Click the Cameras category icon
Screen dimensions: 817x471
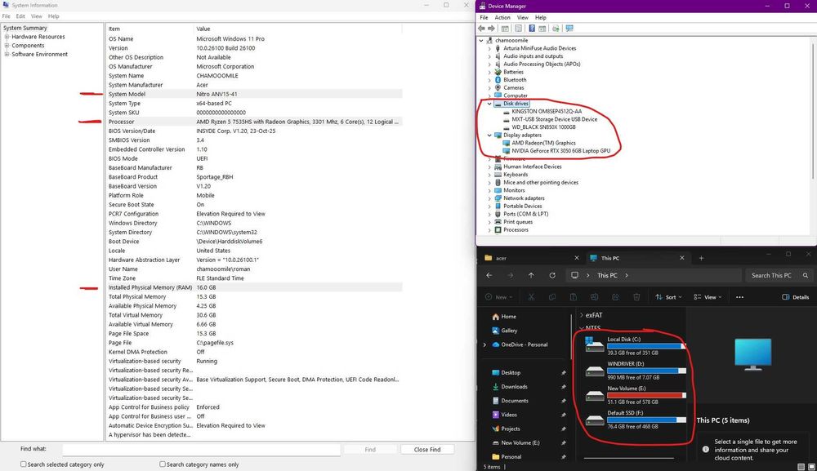(498, 87)
